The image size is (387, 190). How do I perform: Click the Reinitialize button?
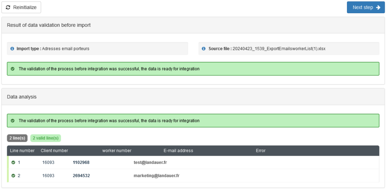click(21, 8)
